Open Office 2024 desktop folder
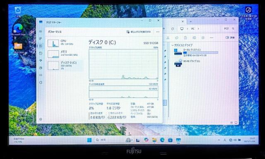 18,48
